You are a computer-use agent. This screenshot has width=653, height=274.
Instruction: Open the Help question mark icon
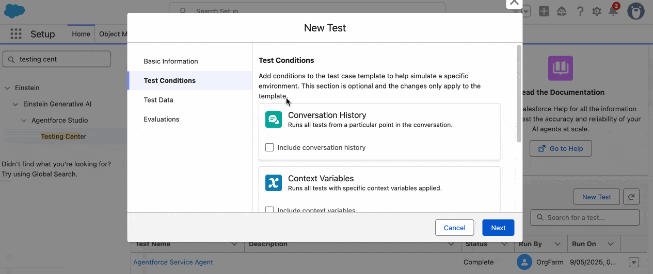tap(580, 11)
